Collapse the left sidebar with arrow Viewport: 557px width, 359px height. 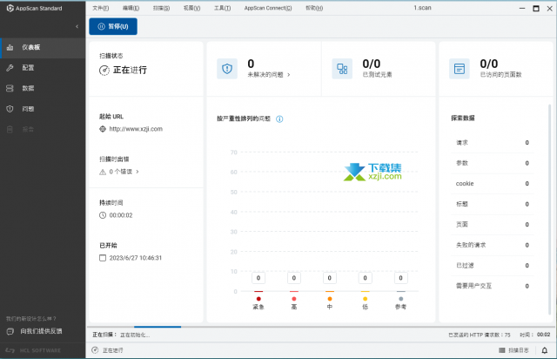(x=77, y=26)
